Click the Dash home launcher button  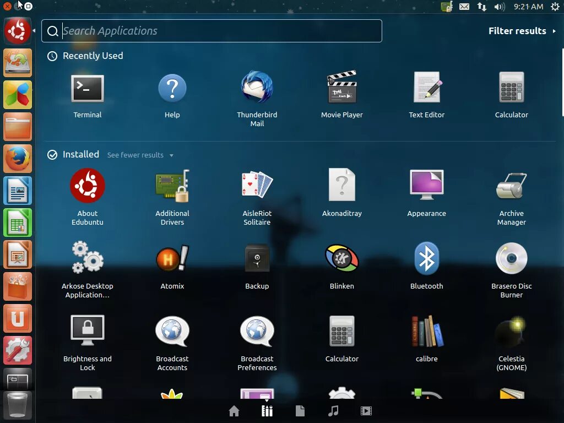coord(18,31)
